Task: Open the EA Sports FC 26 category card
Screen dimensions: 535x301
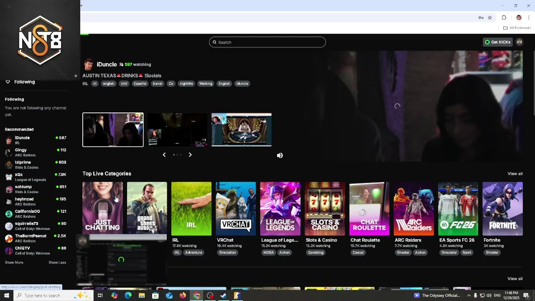Action: (x=458, y=208)
